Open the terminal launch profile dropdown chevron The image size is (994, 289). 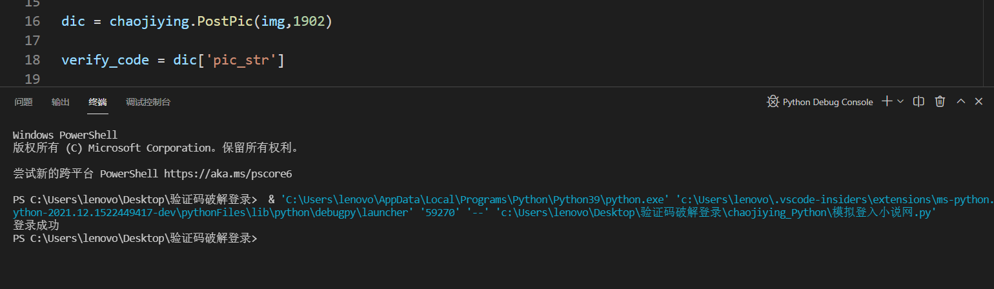click(x=900, y=101)
